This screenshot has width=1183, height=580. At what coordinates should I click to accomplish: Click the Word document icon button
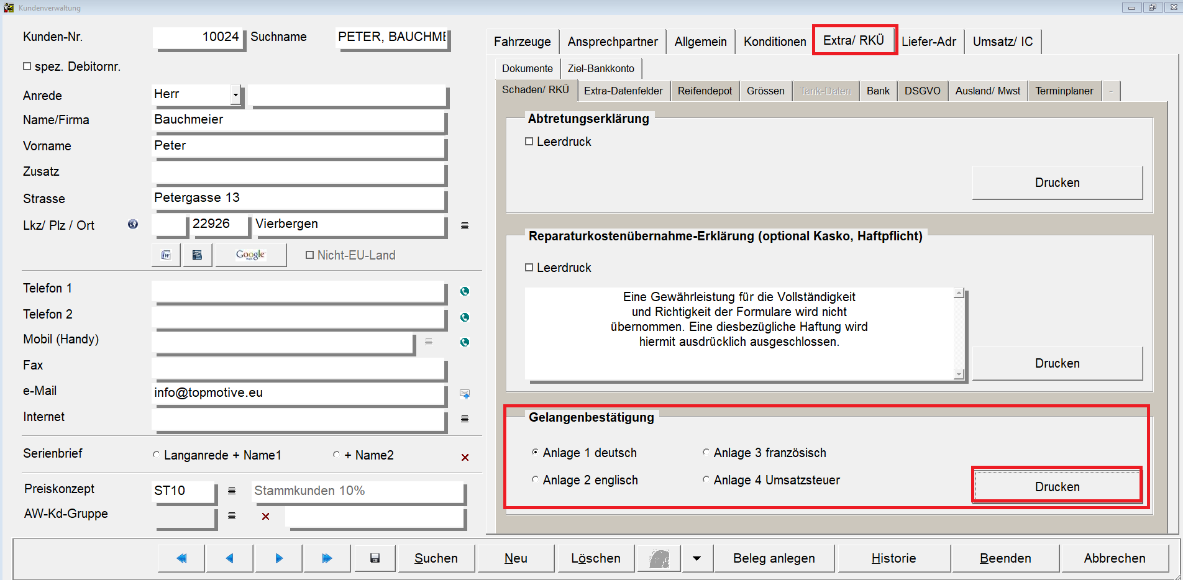tap(167, 255)
